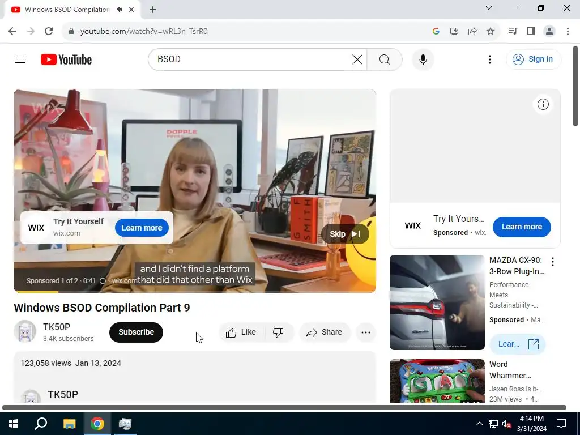Viewport: 580px width, 435px height.
Task: Click the Mazda ad Learn more link
Action: click(x=518, y=344)
